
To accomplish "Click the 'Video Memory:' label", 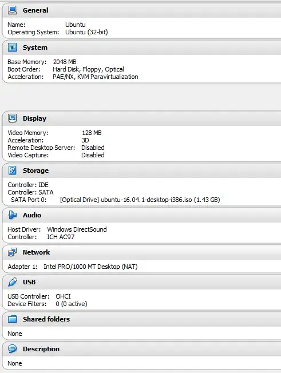I will point(28,133).
